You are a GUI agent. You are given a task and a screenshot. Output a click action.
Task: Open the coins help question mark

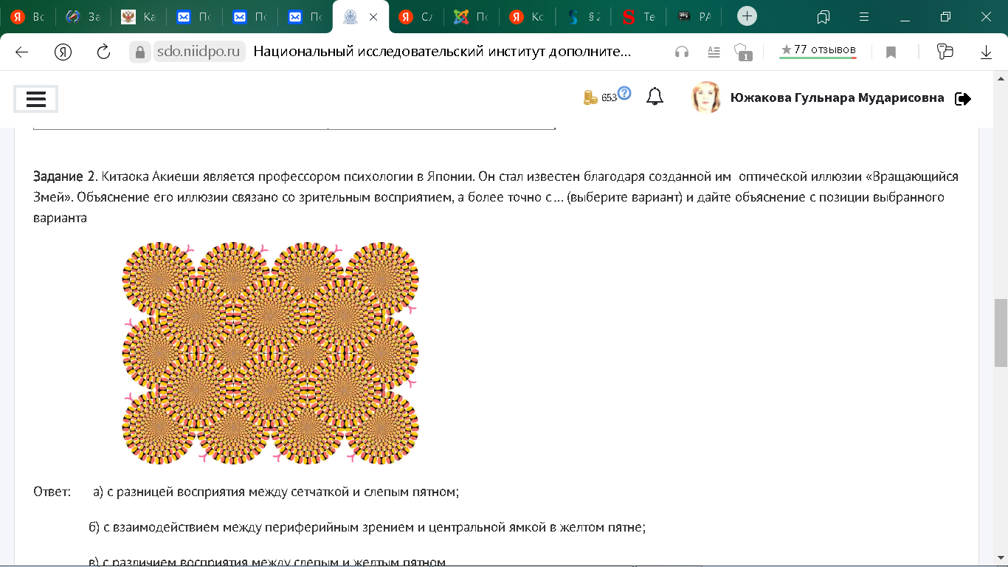click(625, 93)
